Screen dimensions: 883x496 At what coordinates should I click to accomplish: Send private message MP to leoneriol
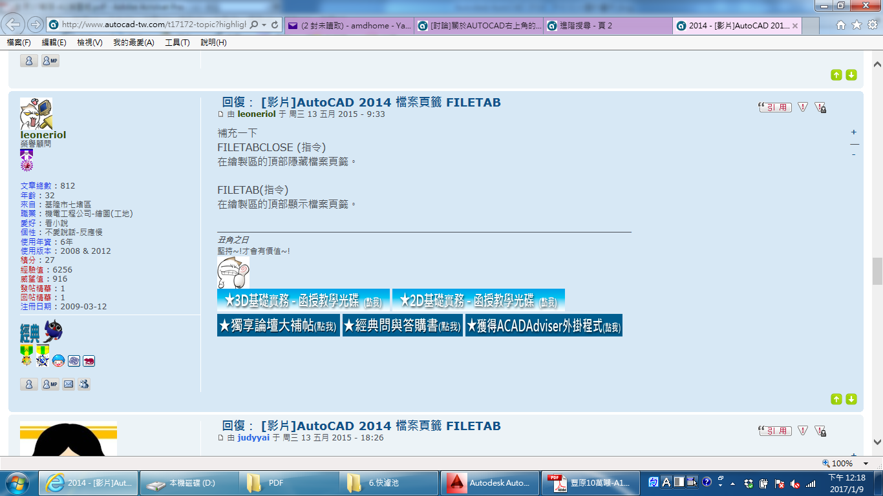(50, 384)
